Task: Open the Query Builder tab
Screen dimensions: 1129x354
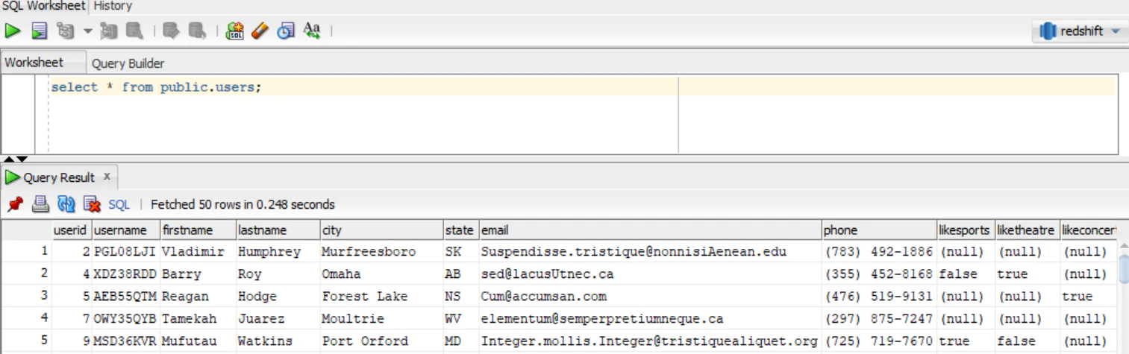Action: tap(128, 63)
